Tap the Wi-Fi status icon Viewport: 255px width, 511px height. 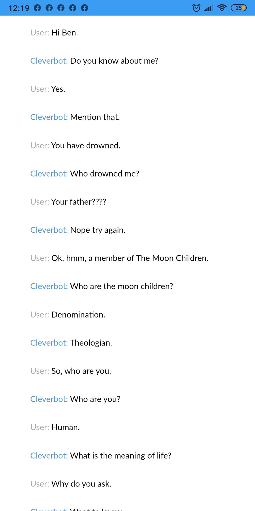tap(222, 8)
